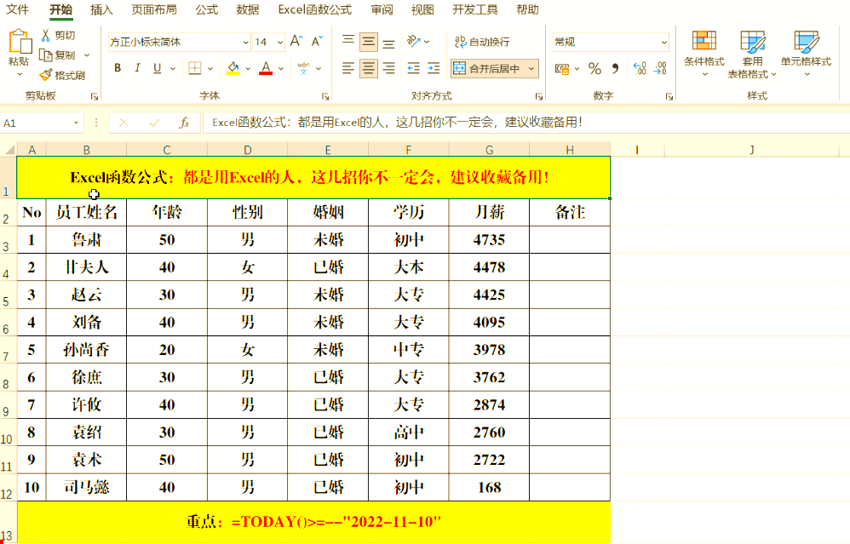The height and width of the screenshot is (544, 850).
Task: Switch to the Insert (插入) tab
Action: coord(101,9)
